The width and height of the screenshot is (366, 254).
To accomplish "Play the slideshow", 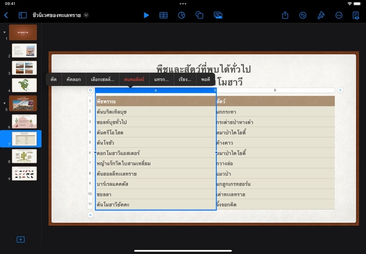I will point(146,15).
